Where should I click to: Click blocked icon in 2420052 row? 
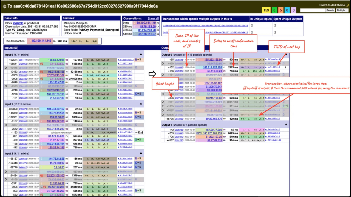[x=42, y=64]
